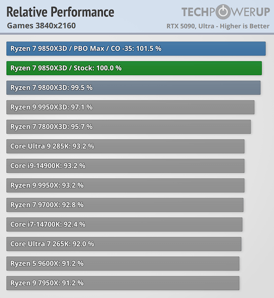Click the Core i9-14900K: 93.2 % label
Viewport: 274px width, 298px height.
[48, 166]
